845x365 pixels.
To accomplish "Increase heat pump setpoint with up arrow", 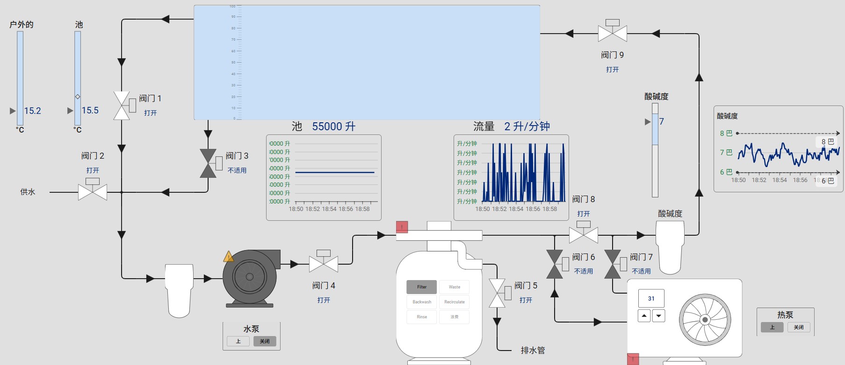I will [x=644, y=316].
